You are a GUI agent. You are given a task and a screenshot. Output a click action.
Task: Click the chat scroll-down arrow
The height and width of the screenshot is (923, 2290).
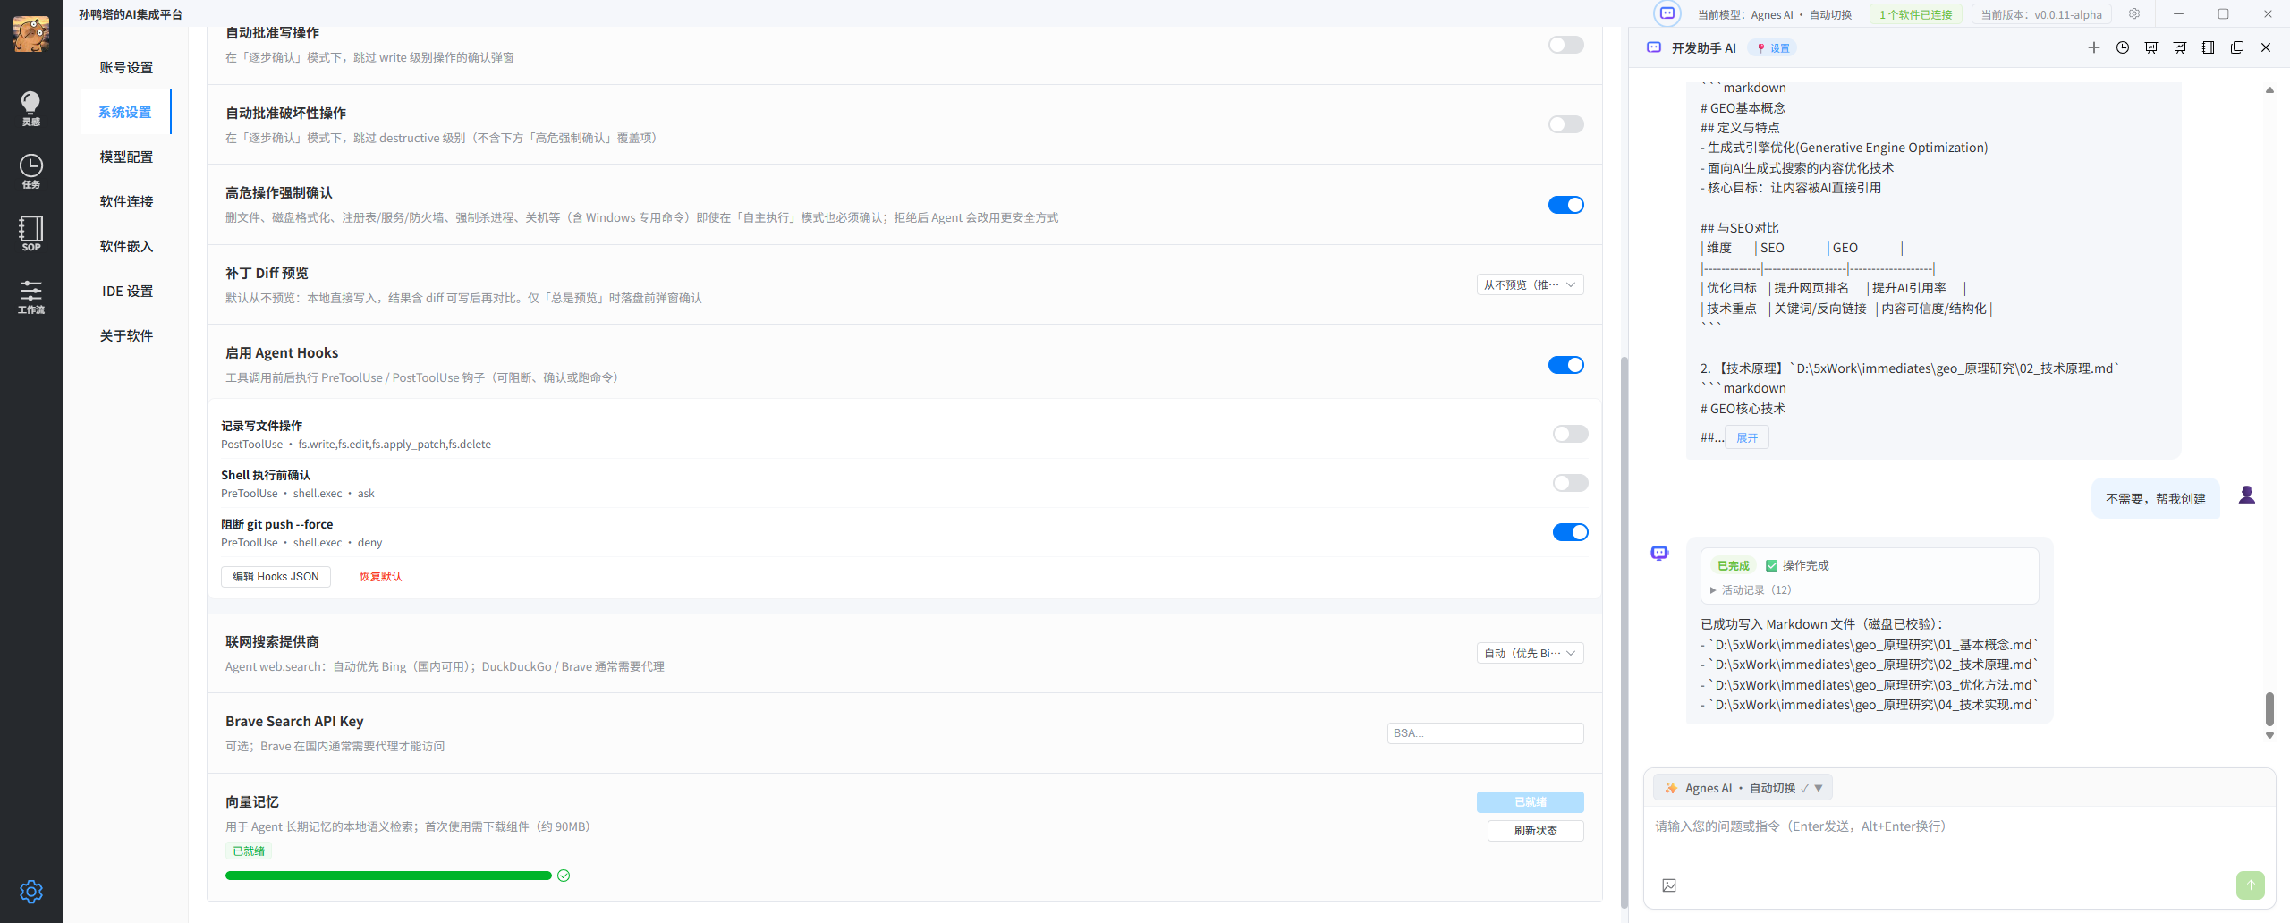click(x=2269, y=735)
